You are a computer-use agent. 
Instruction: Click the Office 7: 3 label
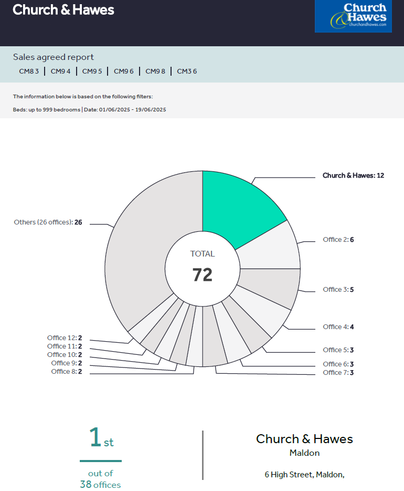(x=338, y=373)
